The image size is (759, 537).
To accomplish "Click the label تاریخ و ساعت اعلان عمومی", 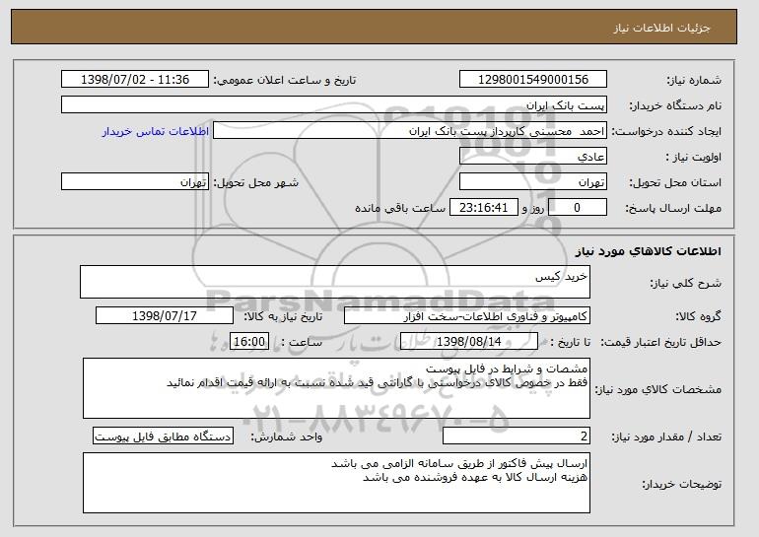I will click(285, 80).
